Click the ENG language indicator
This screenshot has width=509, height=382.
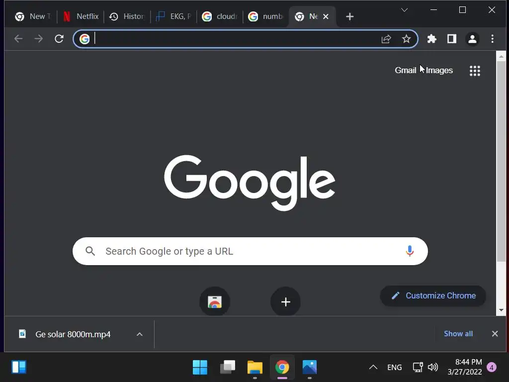(394, 368)
